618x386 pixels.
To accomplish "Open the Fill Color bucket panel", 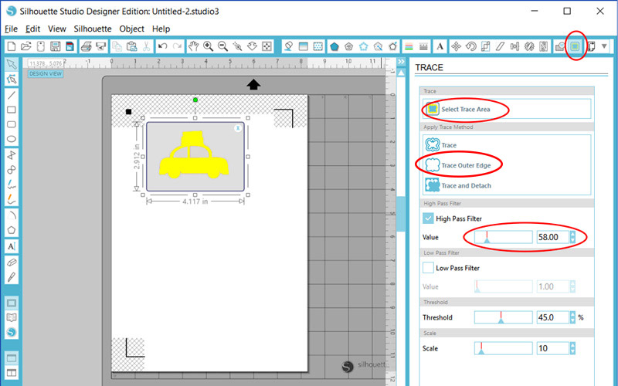I will [x=288, y=46].
